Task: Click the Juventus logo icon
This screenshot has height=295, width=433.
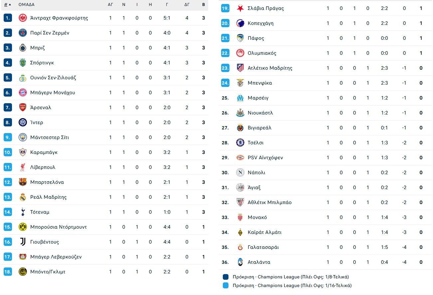Action: pyautogui.click(x=23, y=242)
